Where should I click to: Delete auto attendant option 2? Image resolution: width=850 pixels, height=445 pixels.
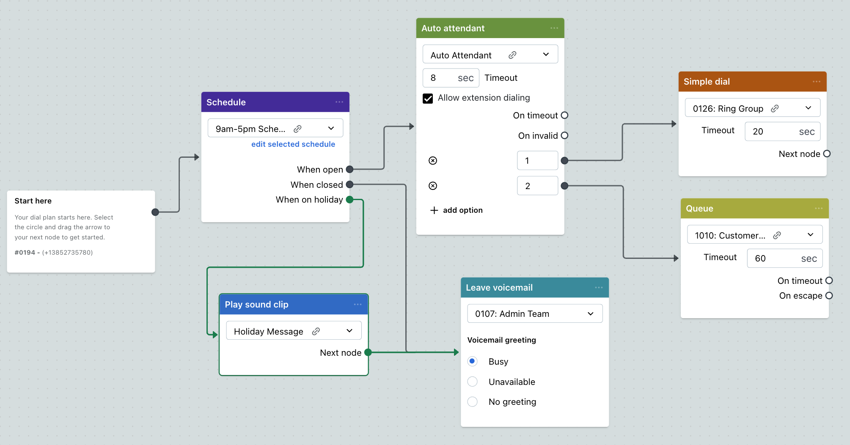(432, 186)
